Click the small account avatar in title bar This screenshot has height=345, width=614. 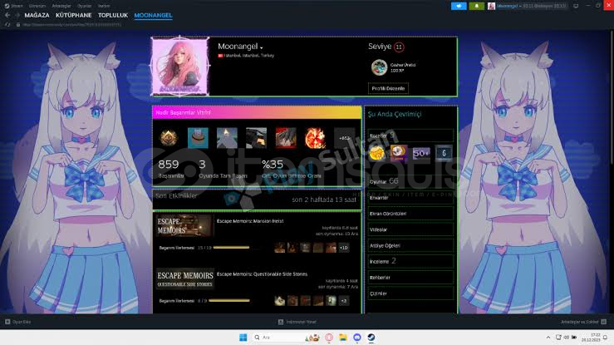click(x=491, y=6)
